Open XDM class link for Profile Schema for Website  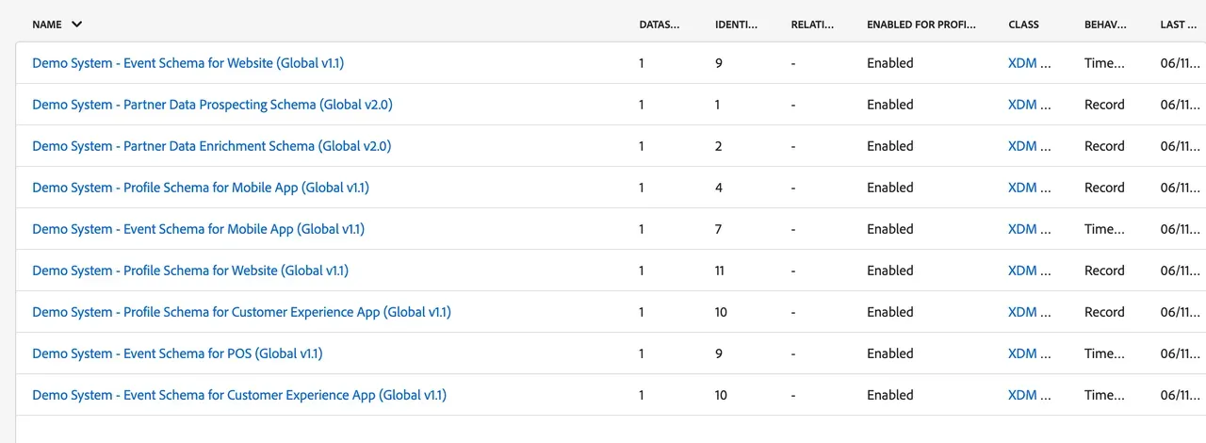[1029, 271]
